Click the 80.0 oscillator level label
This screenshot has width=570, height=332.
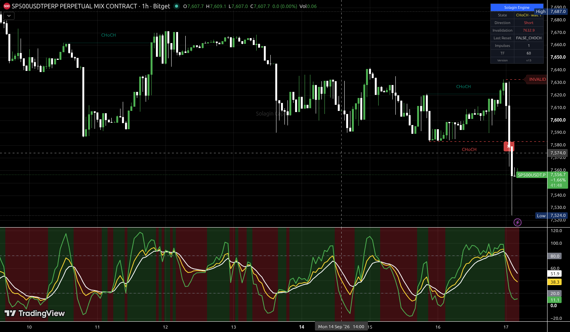555,256
